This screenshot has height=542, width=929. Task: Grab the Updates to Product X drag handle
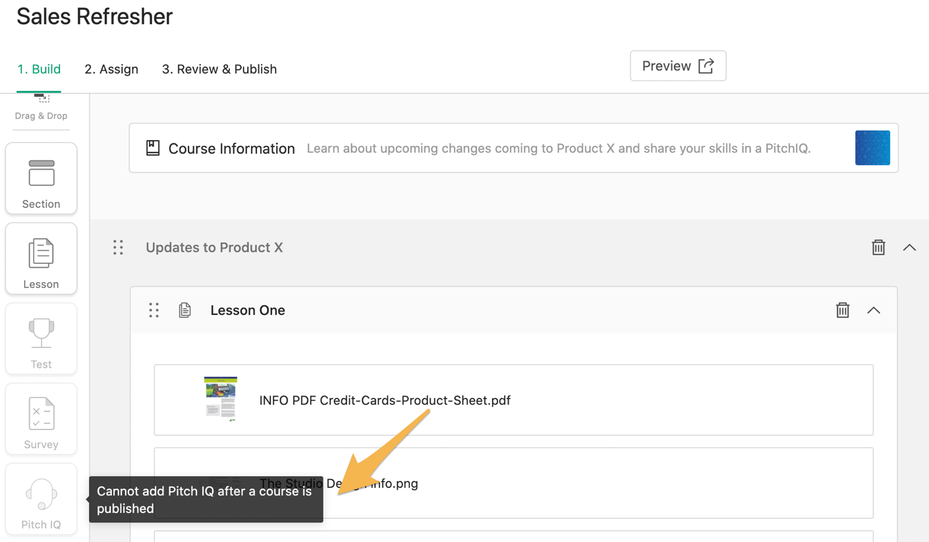[x=118, y=247]
